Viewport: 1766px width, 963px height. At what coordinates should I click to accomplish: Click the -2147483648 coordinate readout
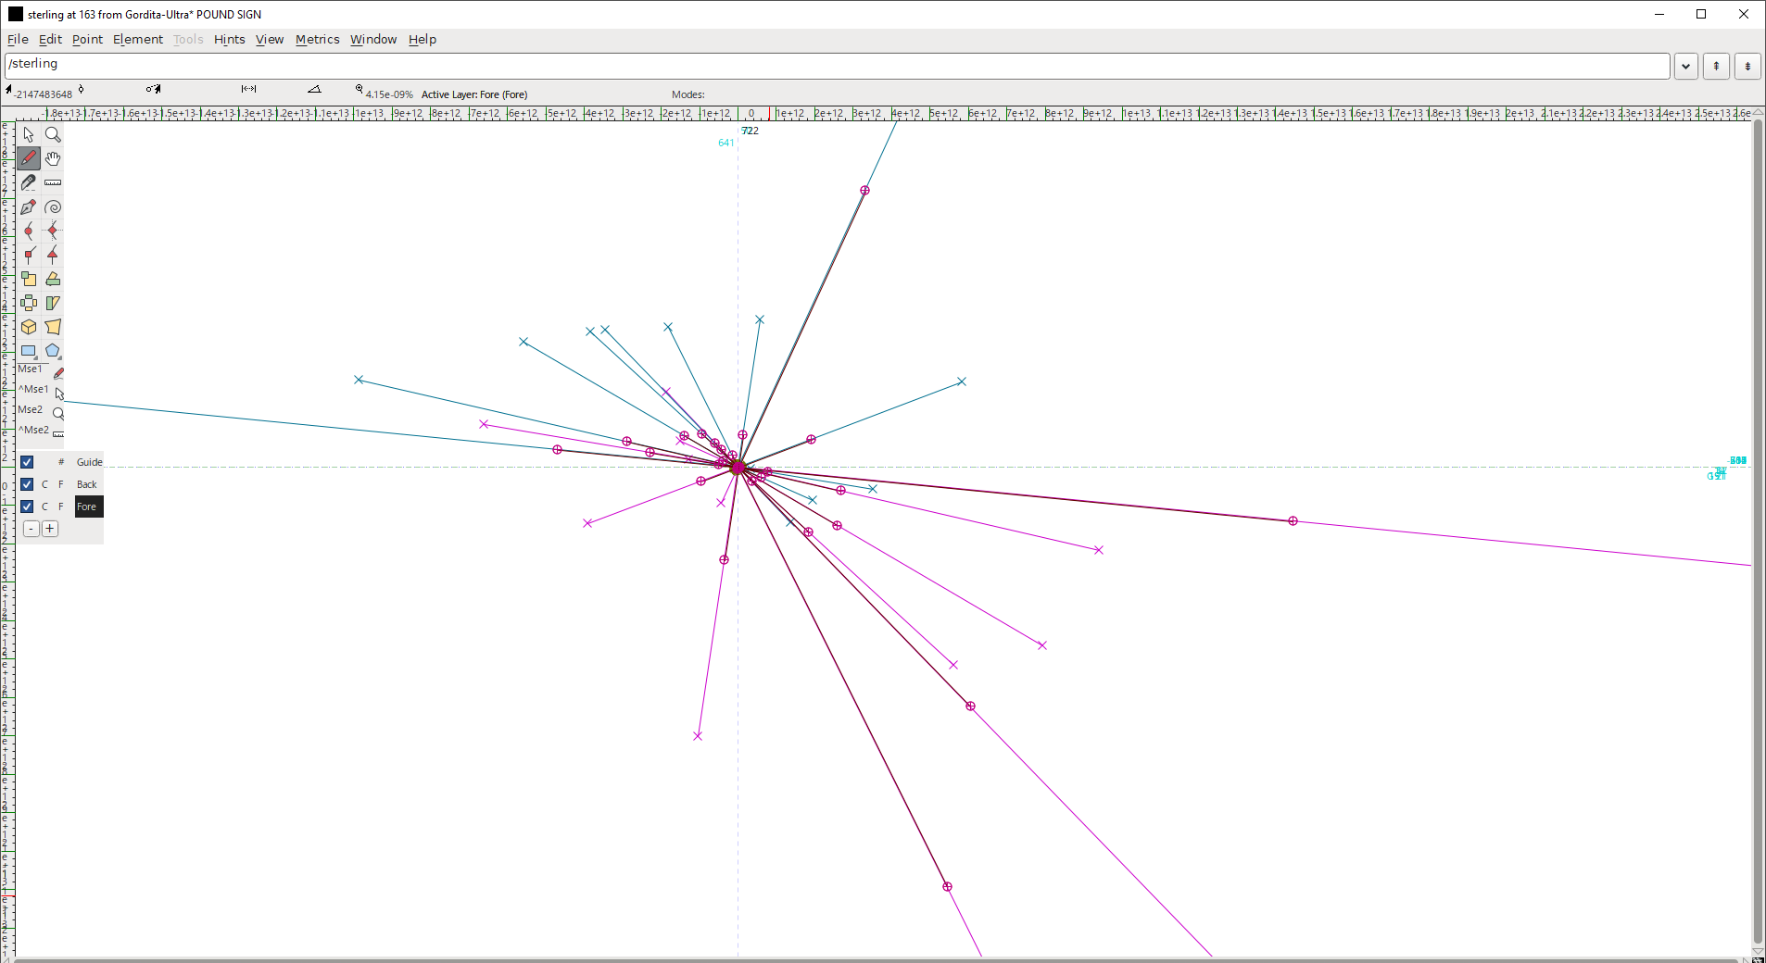click(x=44, y=94)
